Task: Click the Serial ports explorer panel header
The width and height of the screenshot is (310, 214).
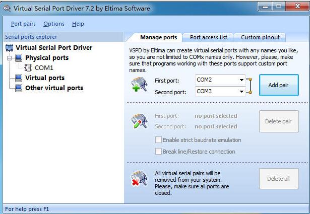Action: (x=64, y=37)
